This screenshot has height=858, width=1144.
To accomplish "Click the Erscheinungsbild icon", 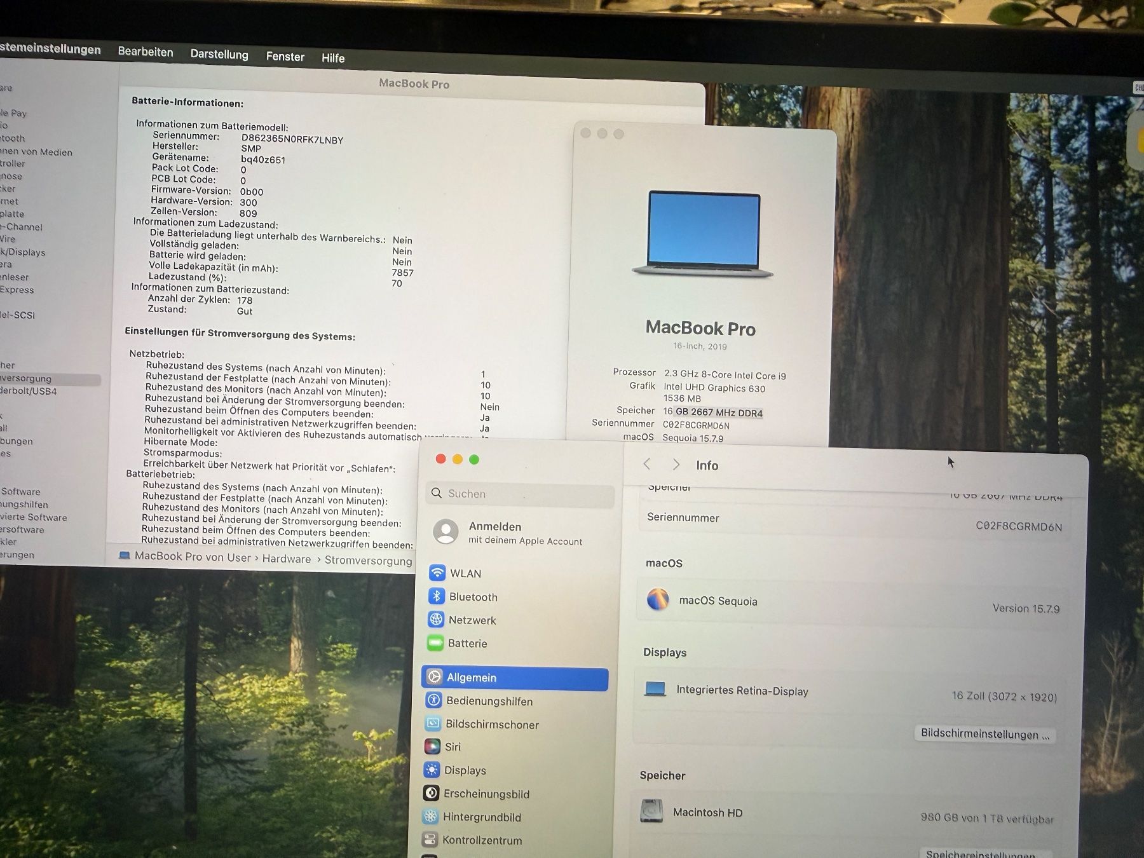I will 431,793.
